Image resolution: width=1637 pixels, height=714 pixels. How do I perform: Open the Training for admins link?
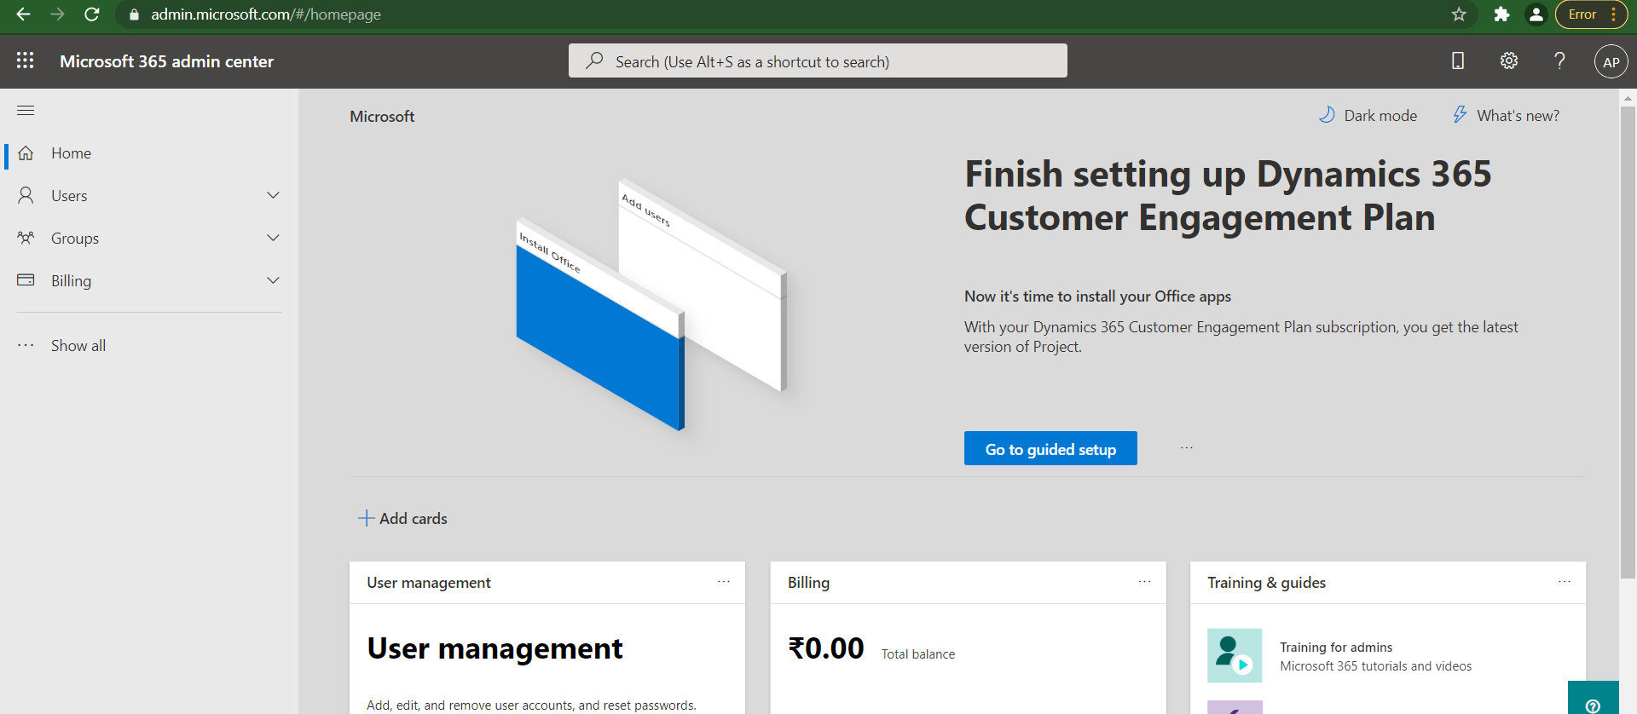click(1336, 648)
